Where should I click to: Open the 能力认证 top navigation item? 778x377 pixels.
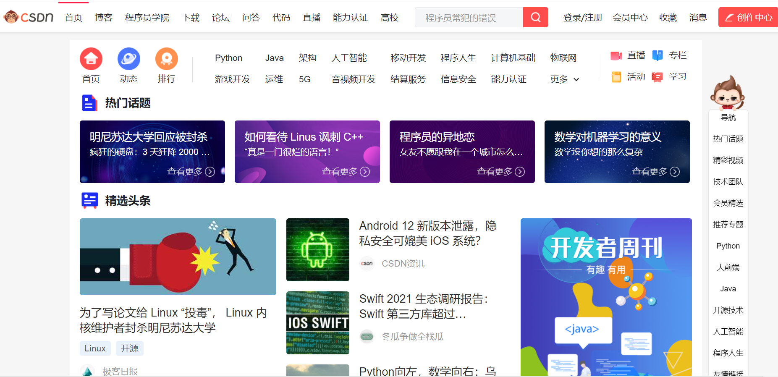click(351, 18)
